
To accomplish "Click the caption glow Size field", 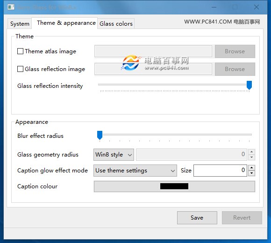I will pyautogui.click(x=220, y=171).
